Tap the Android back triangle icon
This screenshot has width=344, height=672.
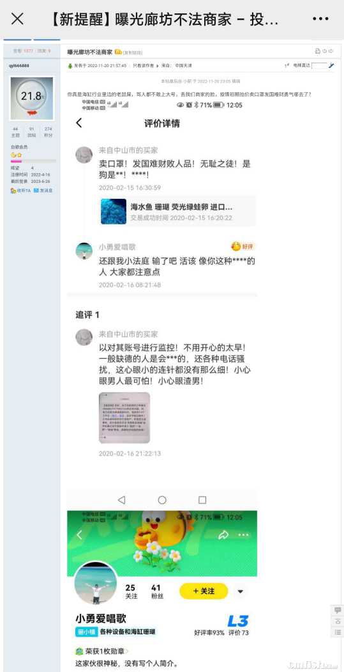point(121,500)
